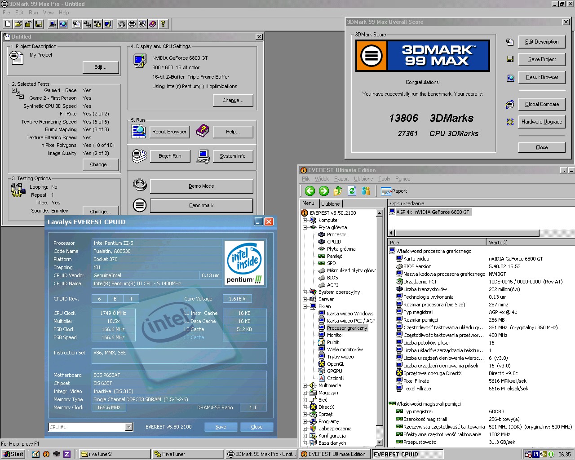Click the Benchmark striped-circle toolbar icon
Screen dimensions: 575x460
(x=132, y=24)
